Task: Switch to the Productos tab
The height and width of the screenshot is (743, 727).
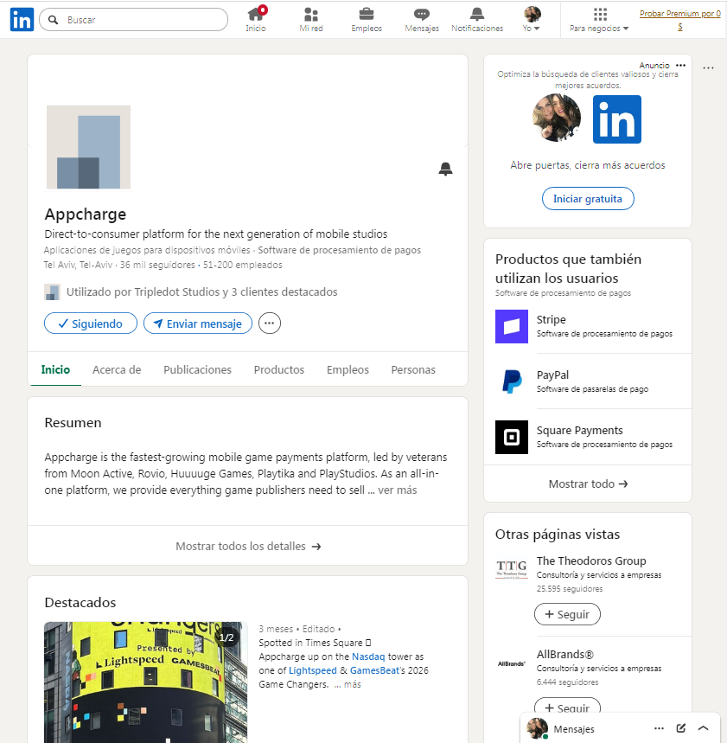Action: point(279,369)
